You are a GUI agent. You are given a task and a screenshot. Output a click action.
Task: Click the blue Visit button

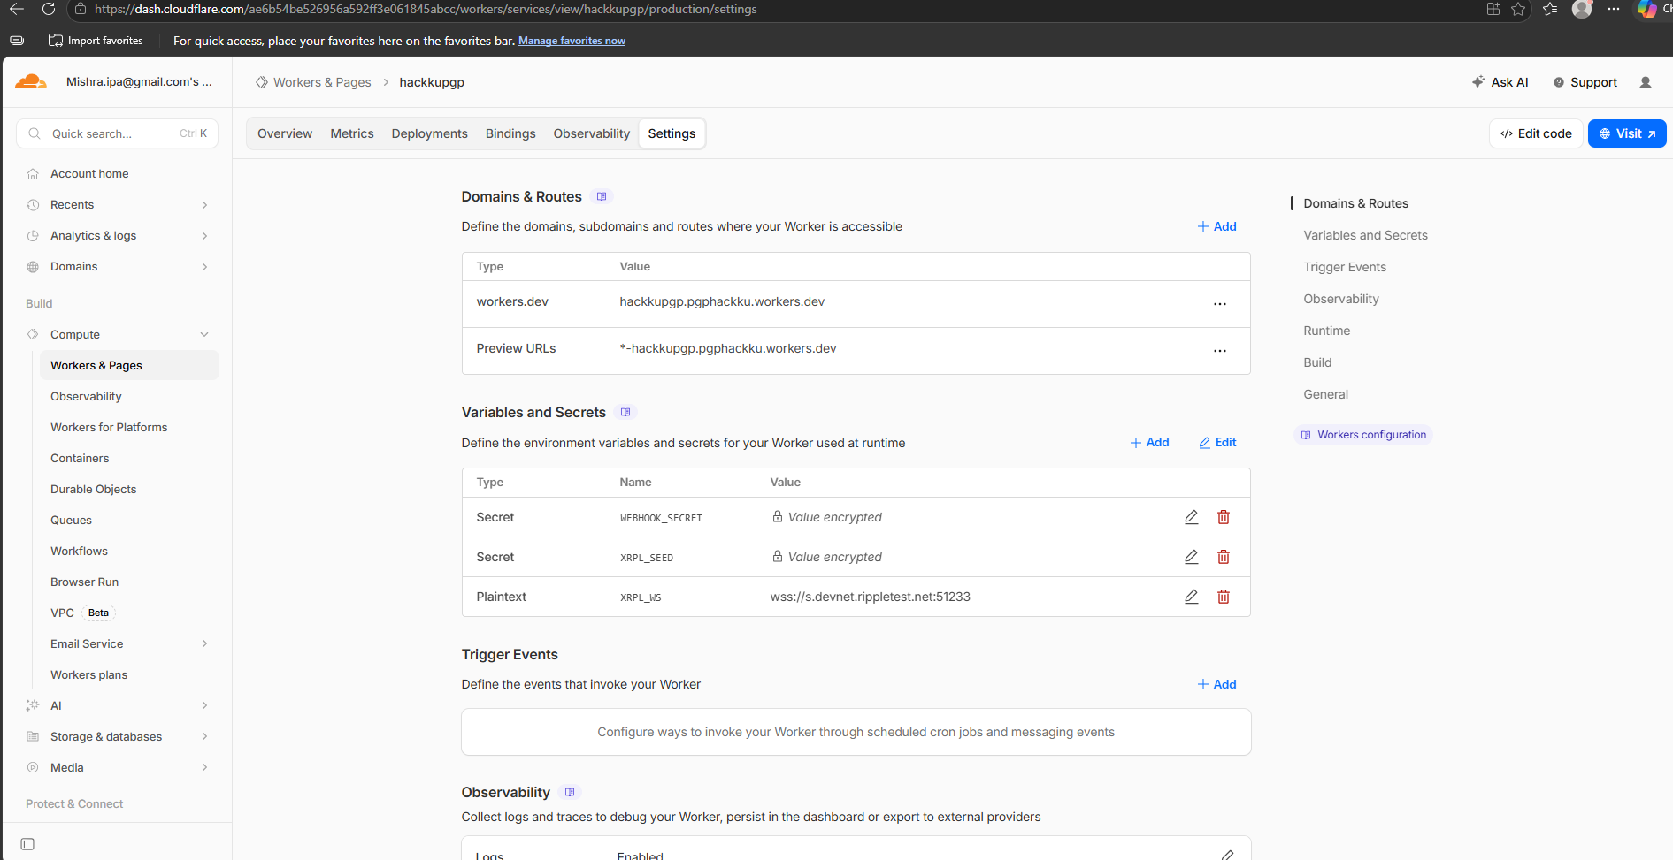tap(1627, 133)
